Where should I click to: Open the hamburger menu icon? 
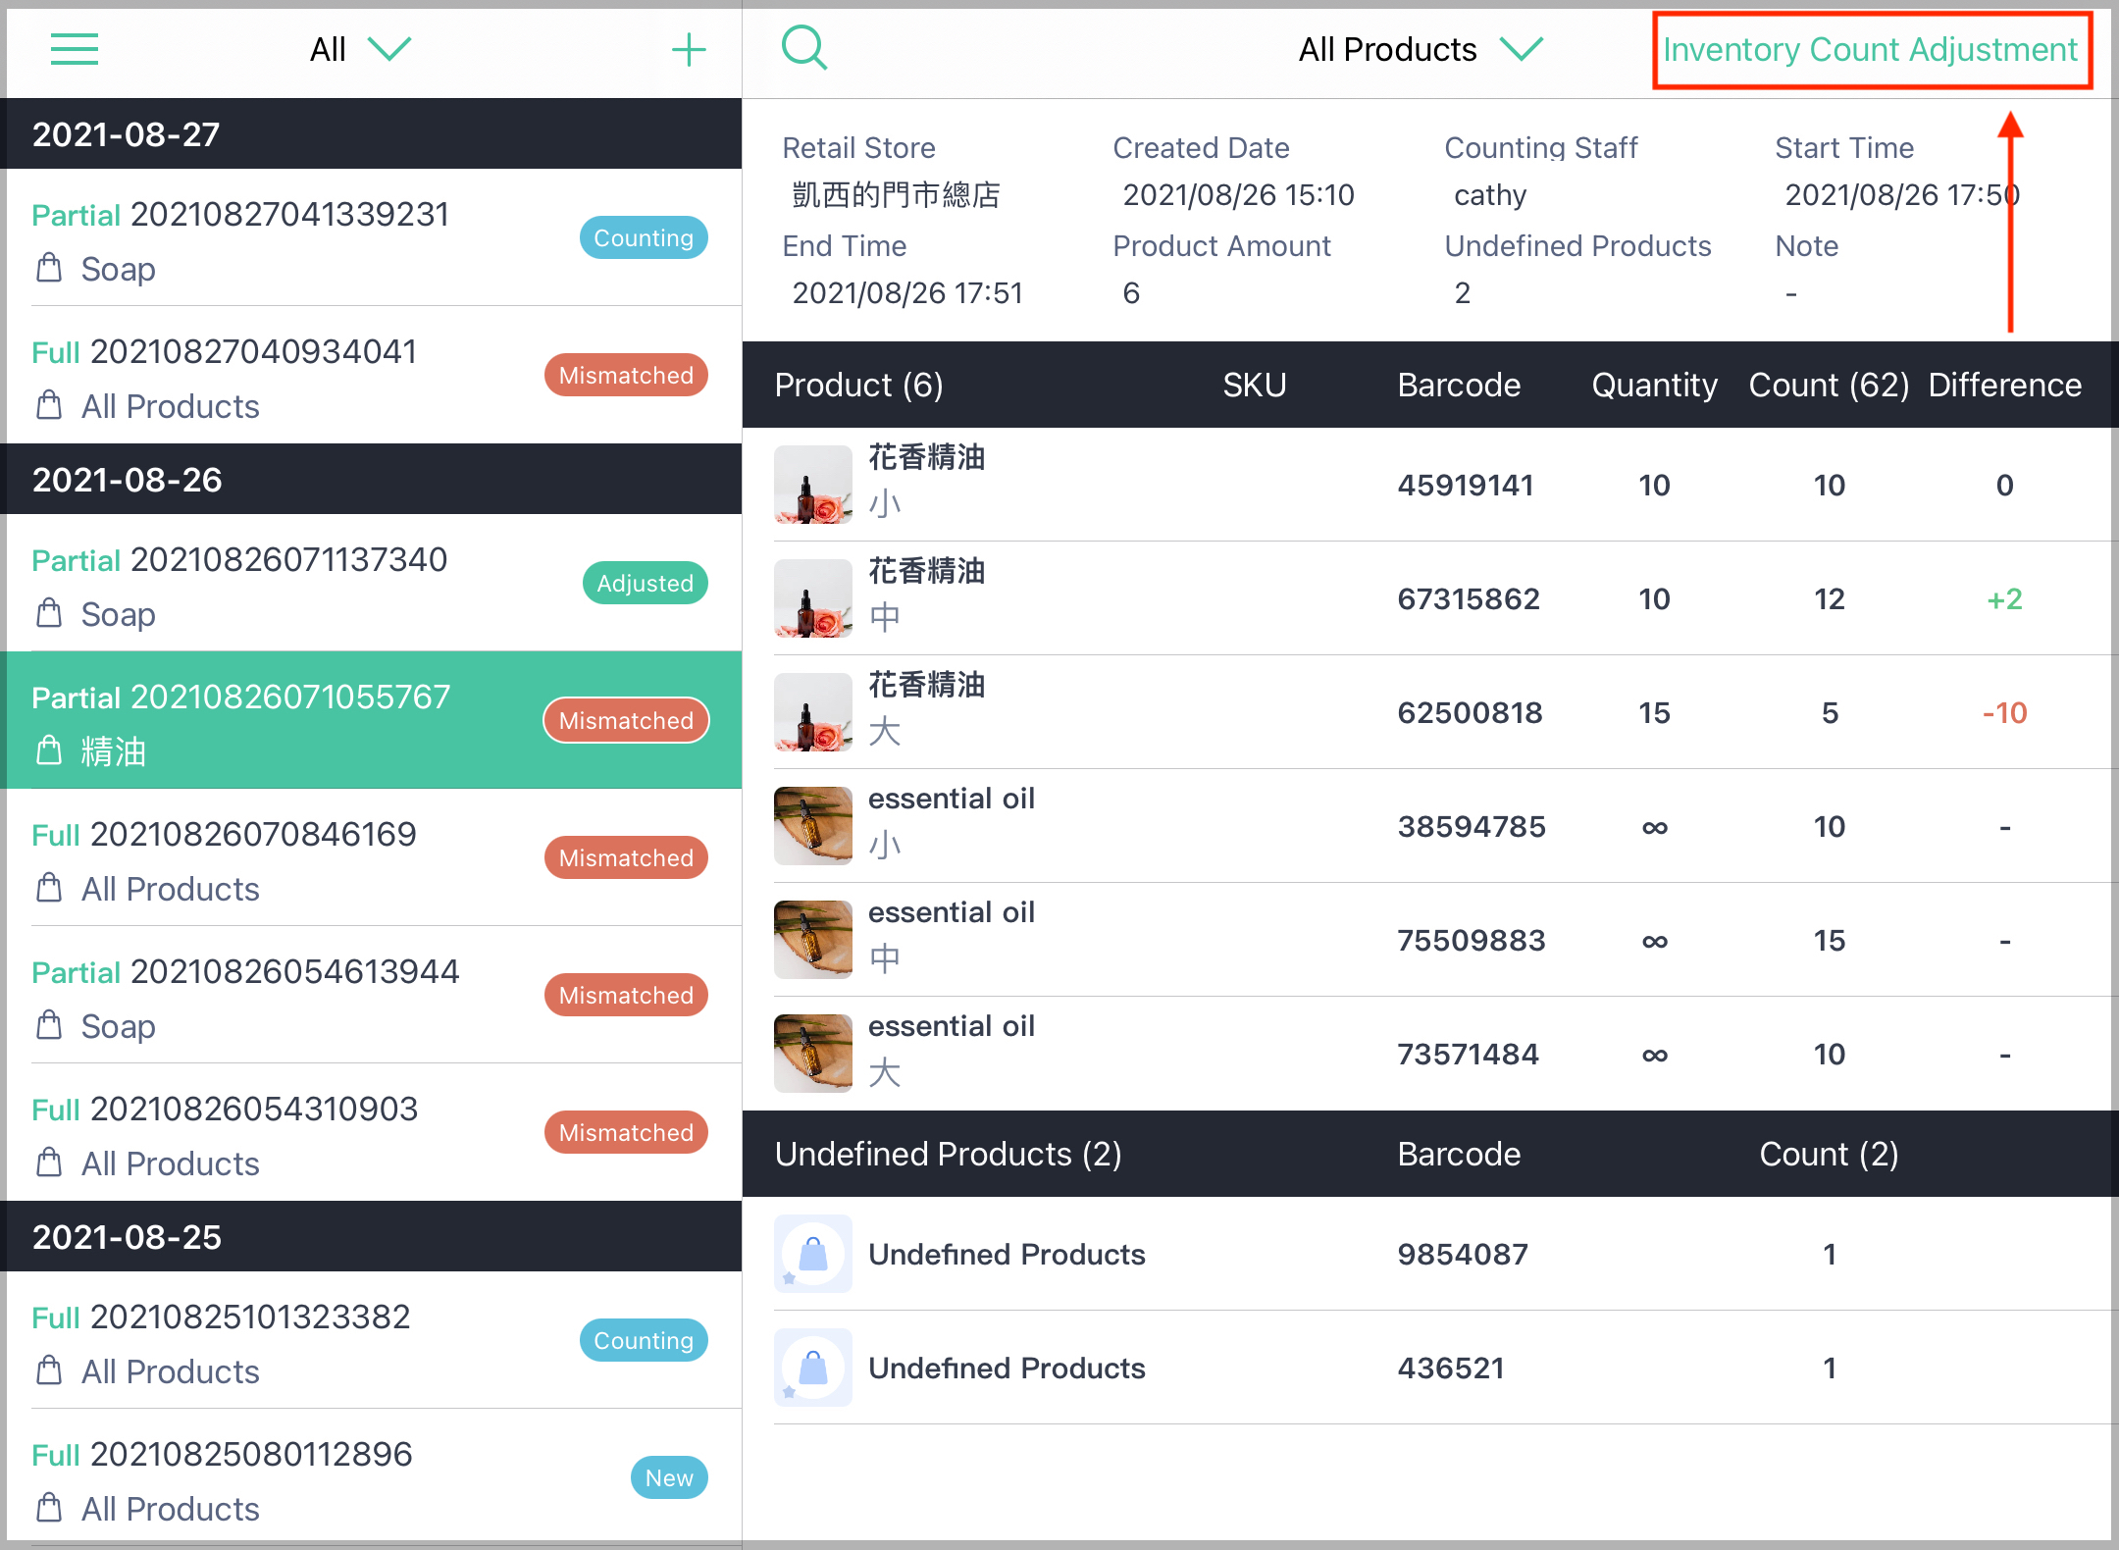pos(75,49)
